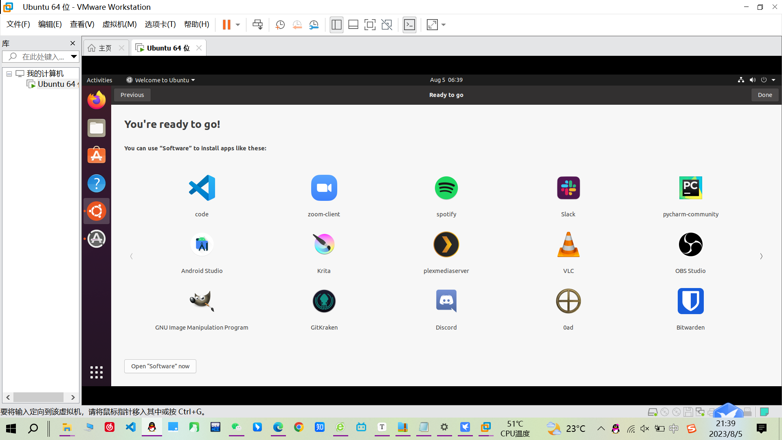Show Applications grid in Ubuntu dock
782x440 pixels.
(97, 372)
